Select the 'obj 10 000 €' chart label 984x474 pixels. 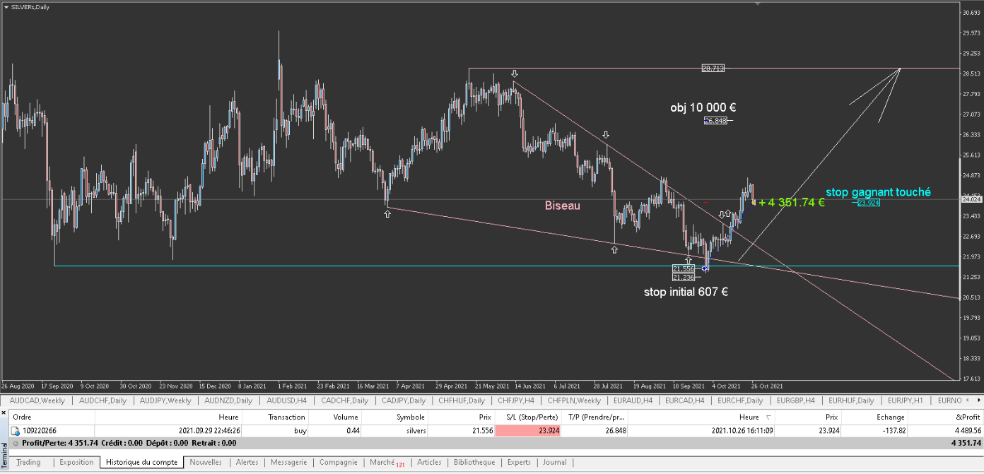point(703,108)
